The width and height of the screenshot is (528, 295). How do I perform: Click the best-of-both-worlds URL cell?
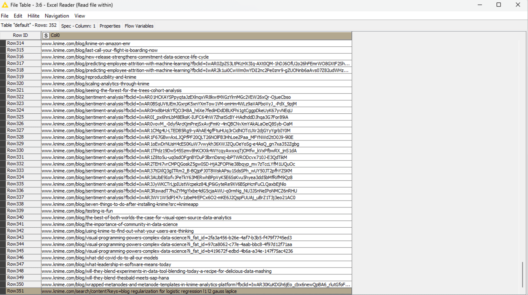pyautogui.click(x=197, y=218)
